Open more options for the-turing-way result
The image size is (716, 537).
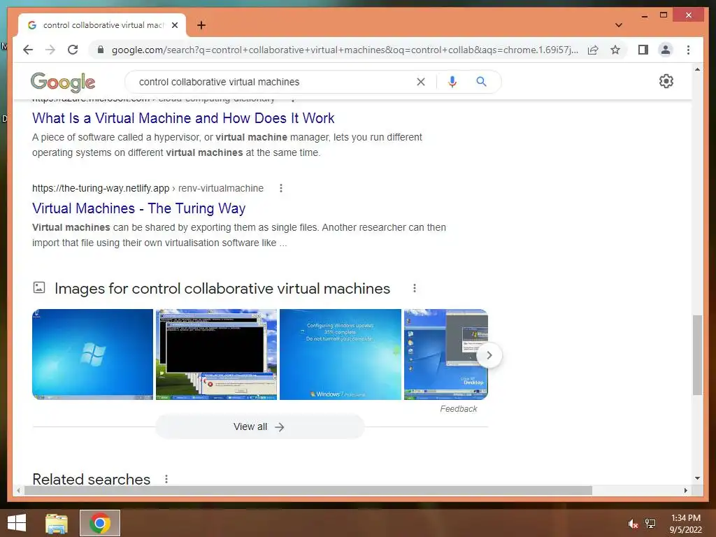coord(281,188)
